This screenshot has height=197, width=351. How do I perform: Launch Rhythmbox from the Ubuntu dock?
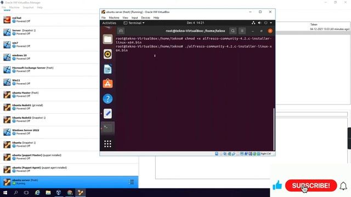[x=107, y=54]
